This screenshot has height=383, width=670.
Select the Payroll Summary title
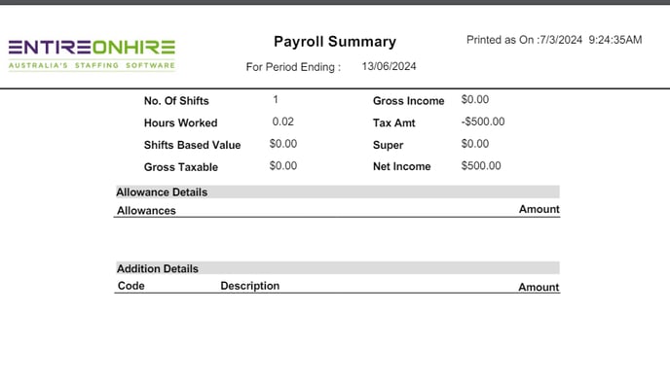[x=335, y=42]
